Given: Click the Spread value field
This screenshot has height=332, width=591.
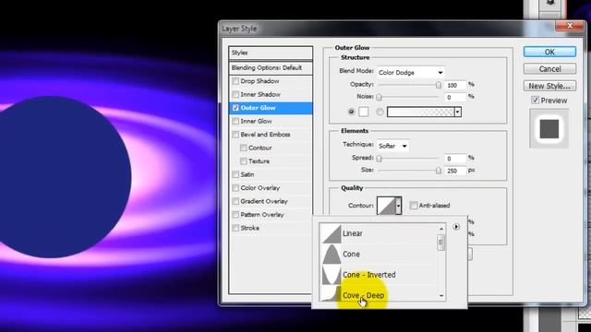Looking at the screenshot, I should point(455,159).
